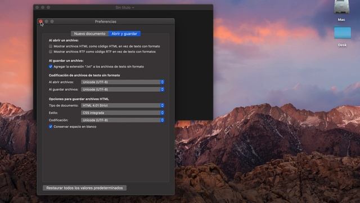The height and width of the screenshot is (203, 360).
Task: Uncheck Agregar la extensión .txt option
Action: point(51,67)
